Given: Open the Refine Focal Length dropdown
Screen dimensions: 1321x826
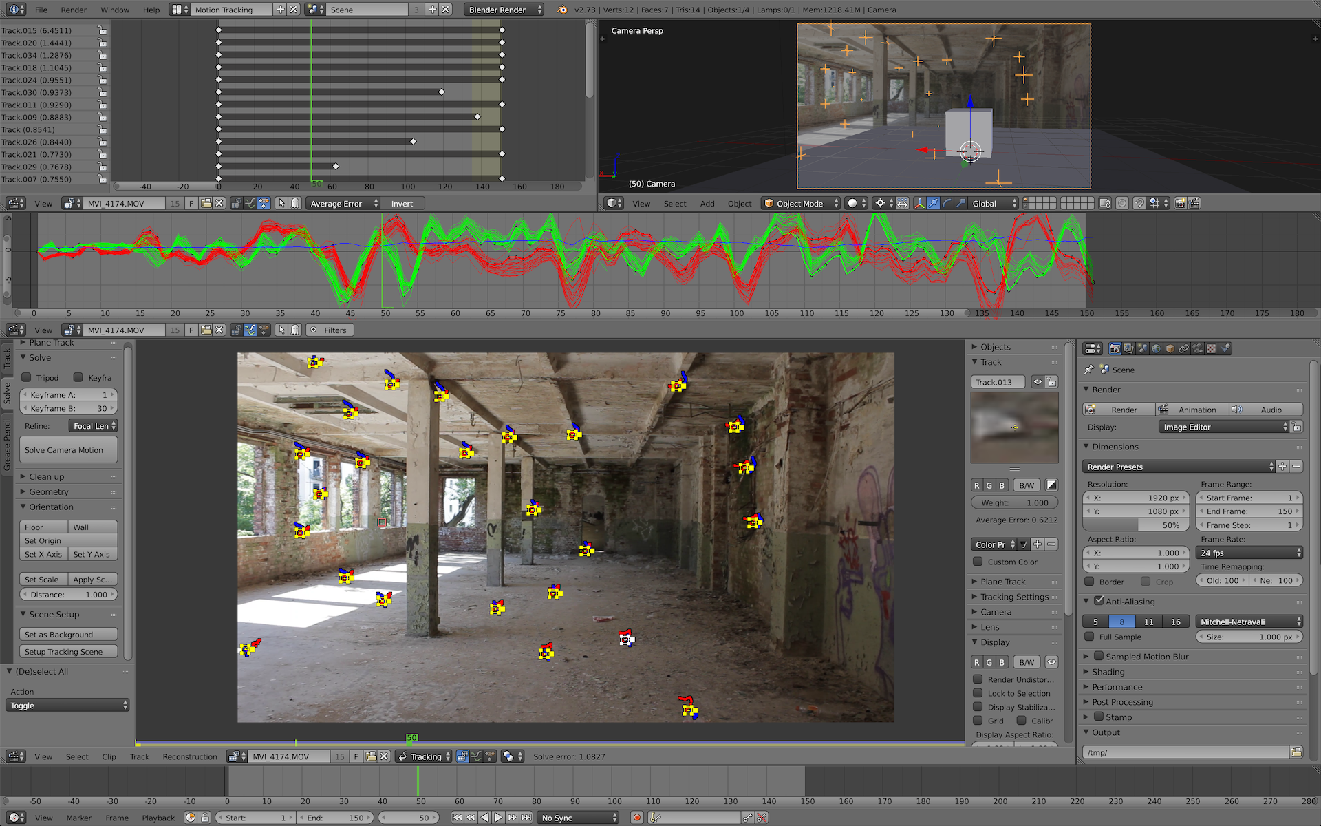Looking at the screenshot, I should 94,426.
